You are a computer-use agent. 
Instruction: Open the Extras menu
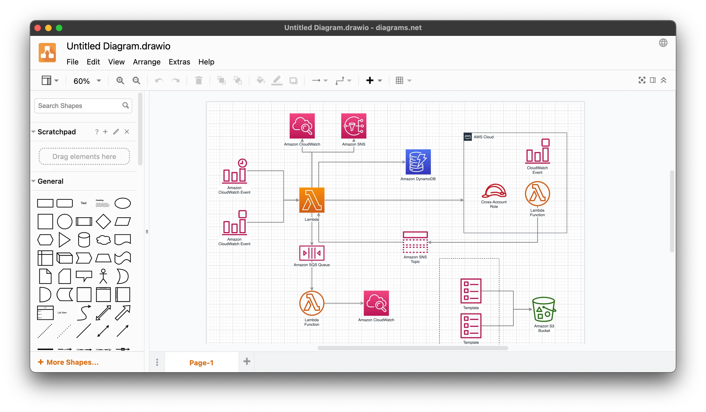pyautogui.click(x=179, y=62)
